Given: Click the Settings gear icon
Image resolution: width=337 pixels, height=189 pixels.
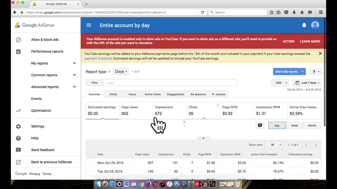Looking at the screenshot, I should pos(18,126).
